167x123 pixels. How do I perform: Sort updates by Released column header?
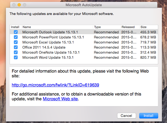coord(129,27)
